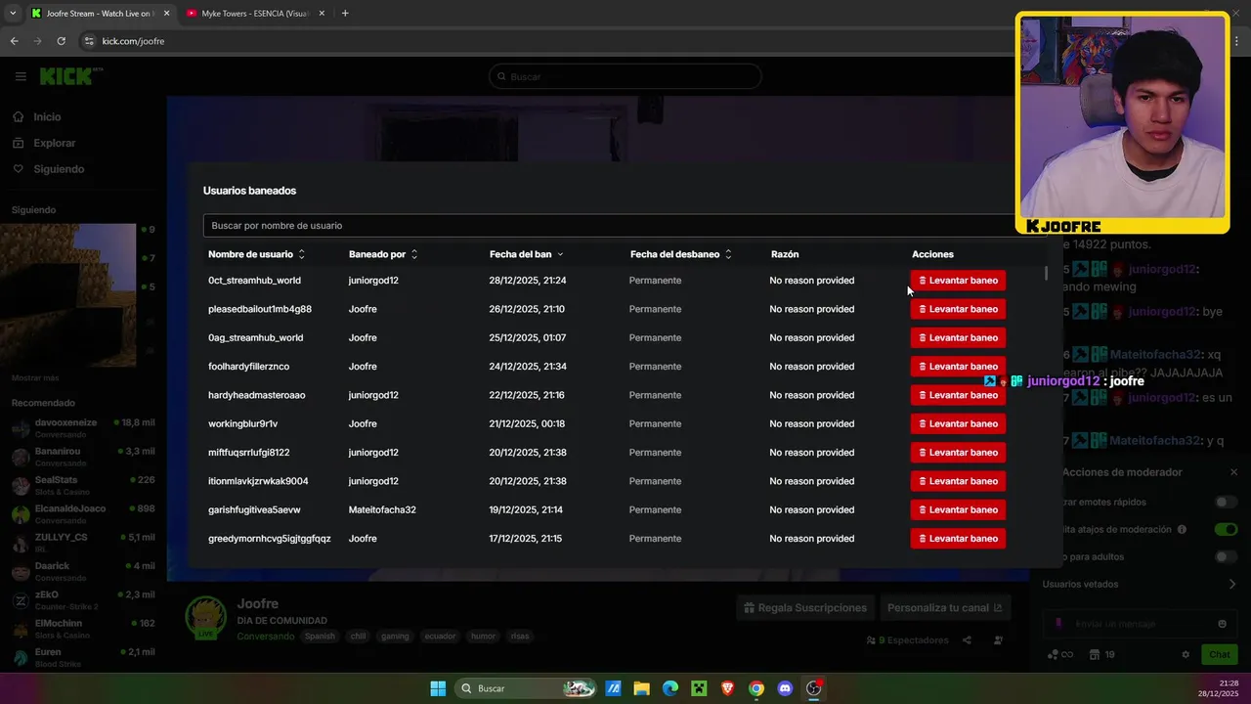Open Windows Start menu
This screenshot has width=1251, height=704.
point(438,688)
